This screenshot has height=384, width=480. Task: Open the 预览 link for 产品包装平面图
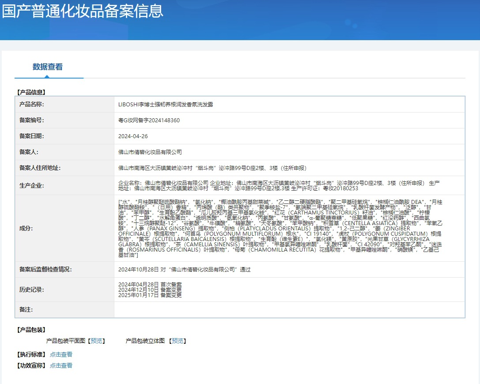coord(96,341)
